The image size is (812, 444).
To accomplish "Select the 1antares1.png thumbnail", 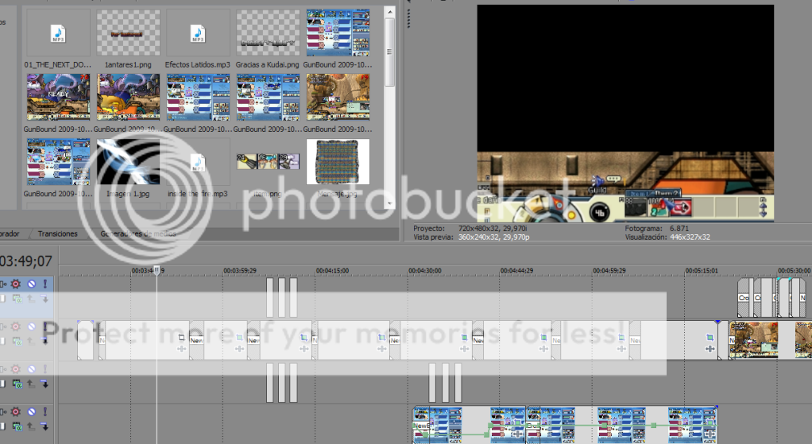I will [129, 33].
